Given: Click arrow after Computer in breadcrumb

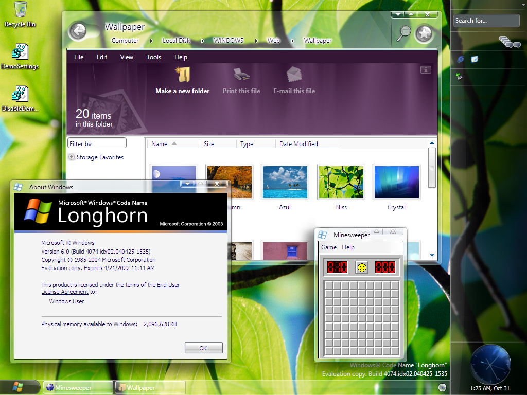Looking at the screenshot, I should [151, 41].
